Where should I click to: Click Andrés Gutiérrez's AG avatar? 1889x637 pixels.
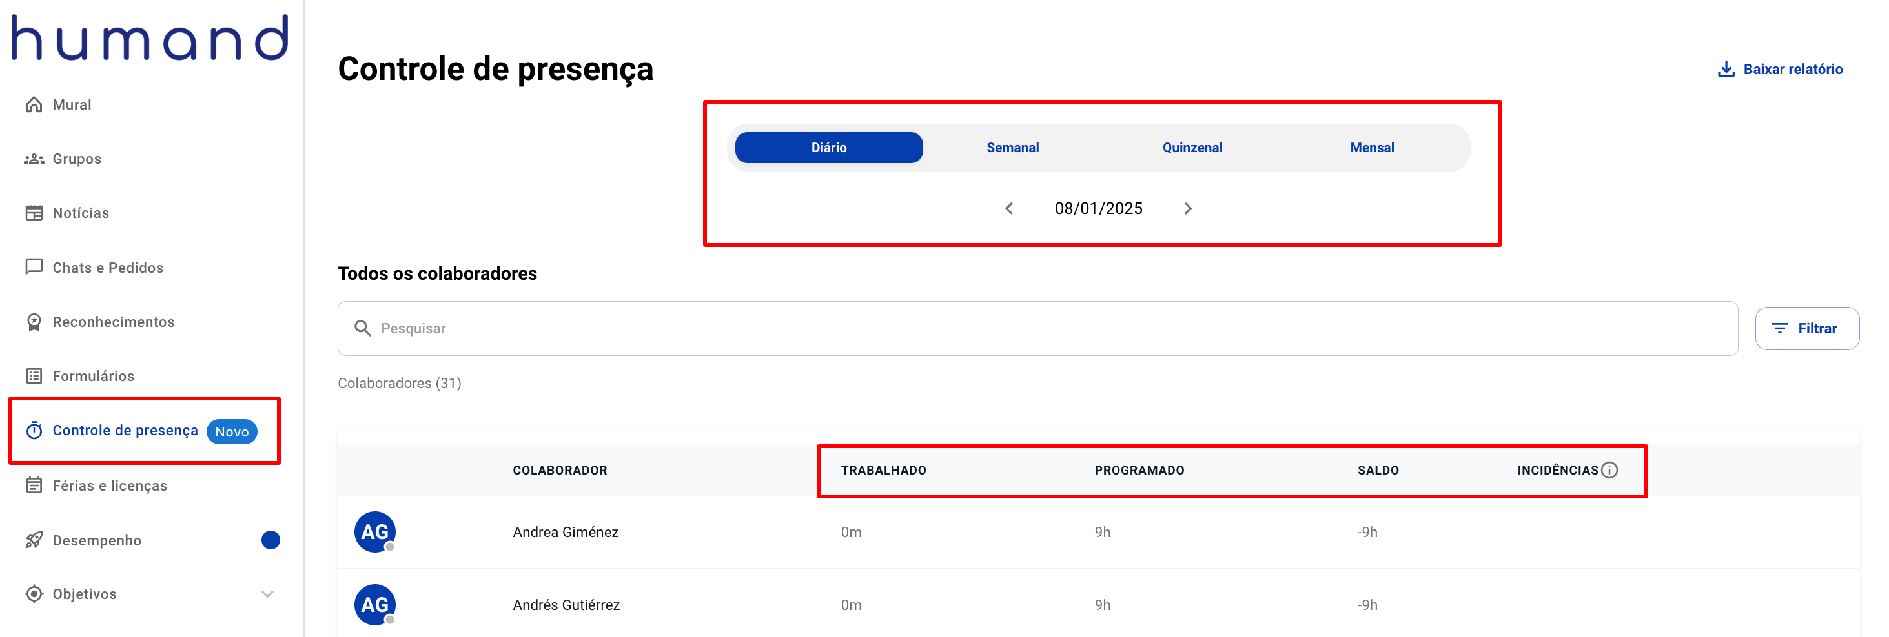click(x=374, y=605)
